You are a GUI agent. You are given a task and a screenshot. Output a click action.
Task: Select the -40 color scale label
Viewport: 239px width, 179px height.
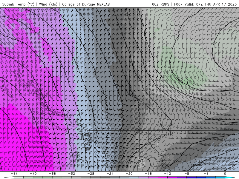[x=33, y=174]
